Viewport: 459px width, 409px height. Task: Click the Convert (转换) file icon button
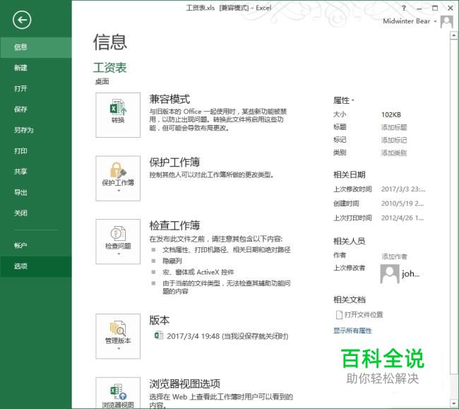[x=118, y=115]
